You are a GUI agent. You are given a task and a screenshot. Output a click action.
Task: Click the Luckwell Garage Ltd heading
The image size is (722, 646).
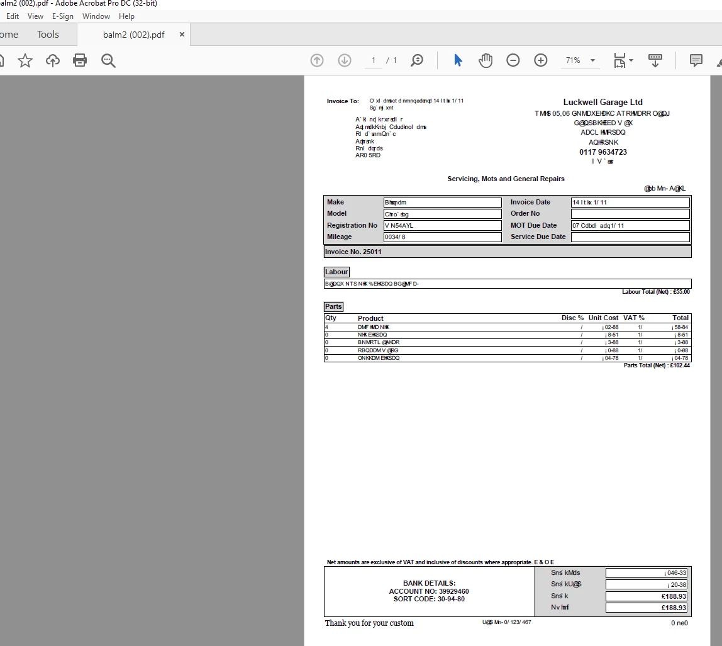click(603, 103)
